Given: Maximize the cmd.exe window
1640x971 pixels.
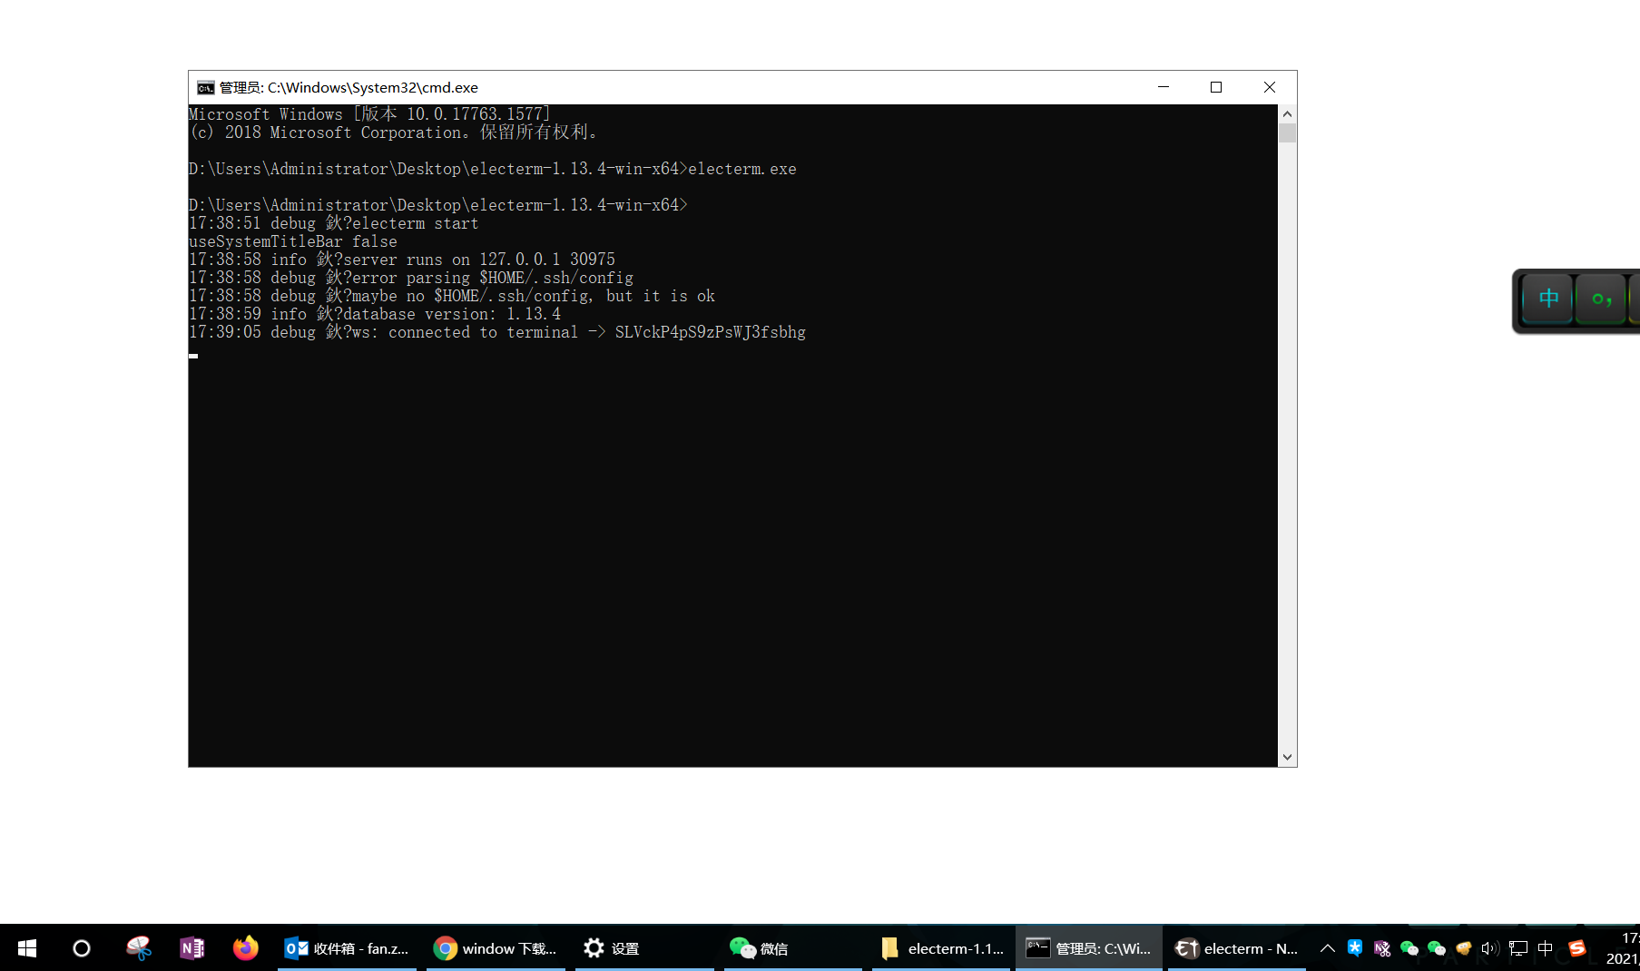Looking at the screenshot, I should [x=1216, y=87].
